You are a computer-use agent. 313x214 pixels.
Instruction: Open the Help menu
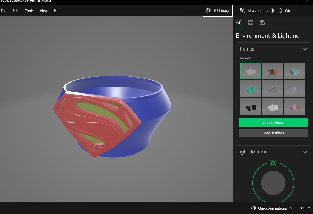pos(58,11)
